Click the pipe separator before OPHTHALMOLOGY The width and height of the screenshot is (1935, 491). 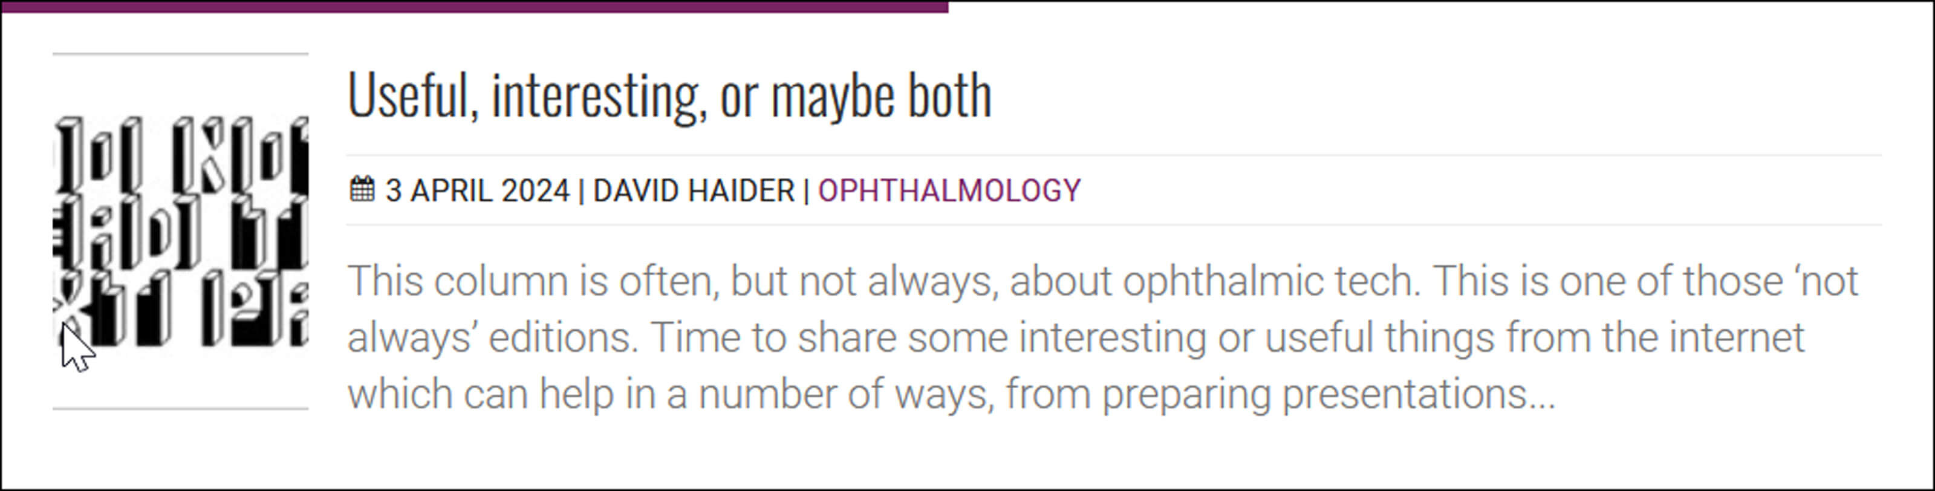(x=806, y=190)
